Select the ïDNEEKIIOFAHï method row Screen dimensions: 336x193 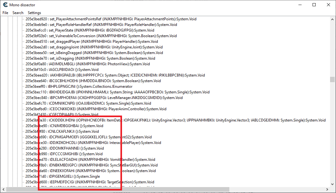(x=91, y=171)
